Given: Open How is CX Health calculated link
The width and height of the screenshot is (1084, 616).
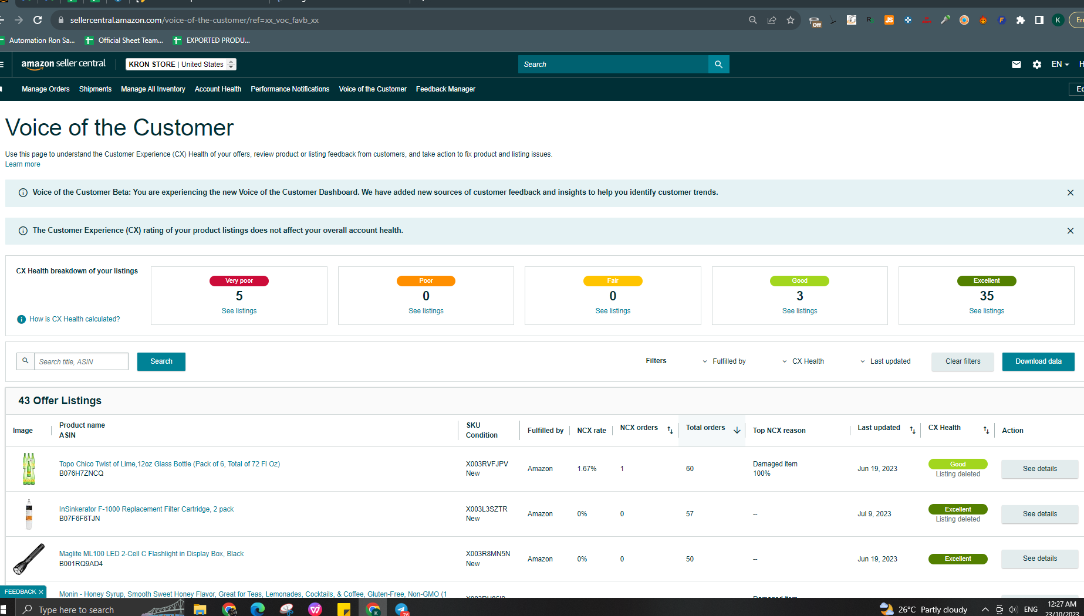Looking at the screenshot, I should (75, 319).
